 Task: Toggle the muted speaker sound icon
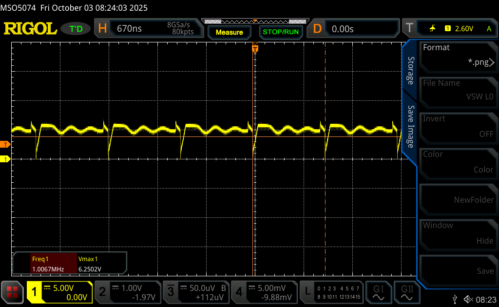(468, 299)
